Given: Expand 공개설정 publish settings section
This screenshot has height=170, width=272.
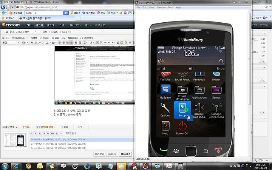Looking at the screenshot, I should pos(46,127).
